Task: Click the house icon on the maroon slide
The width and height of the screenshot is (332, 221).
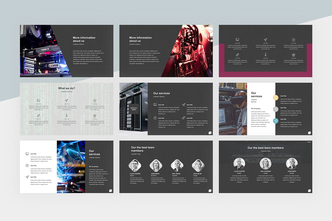Action: tap(294, 55)
